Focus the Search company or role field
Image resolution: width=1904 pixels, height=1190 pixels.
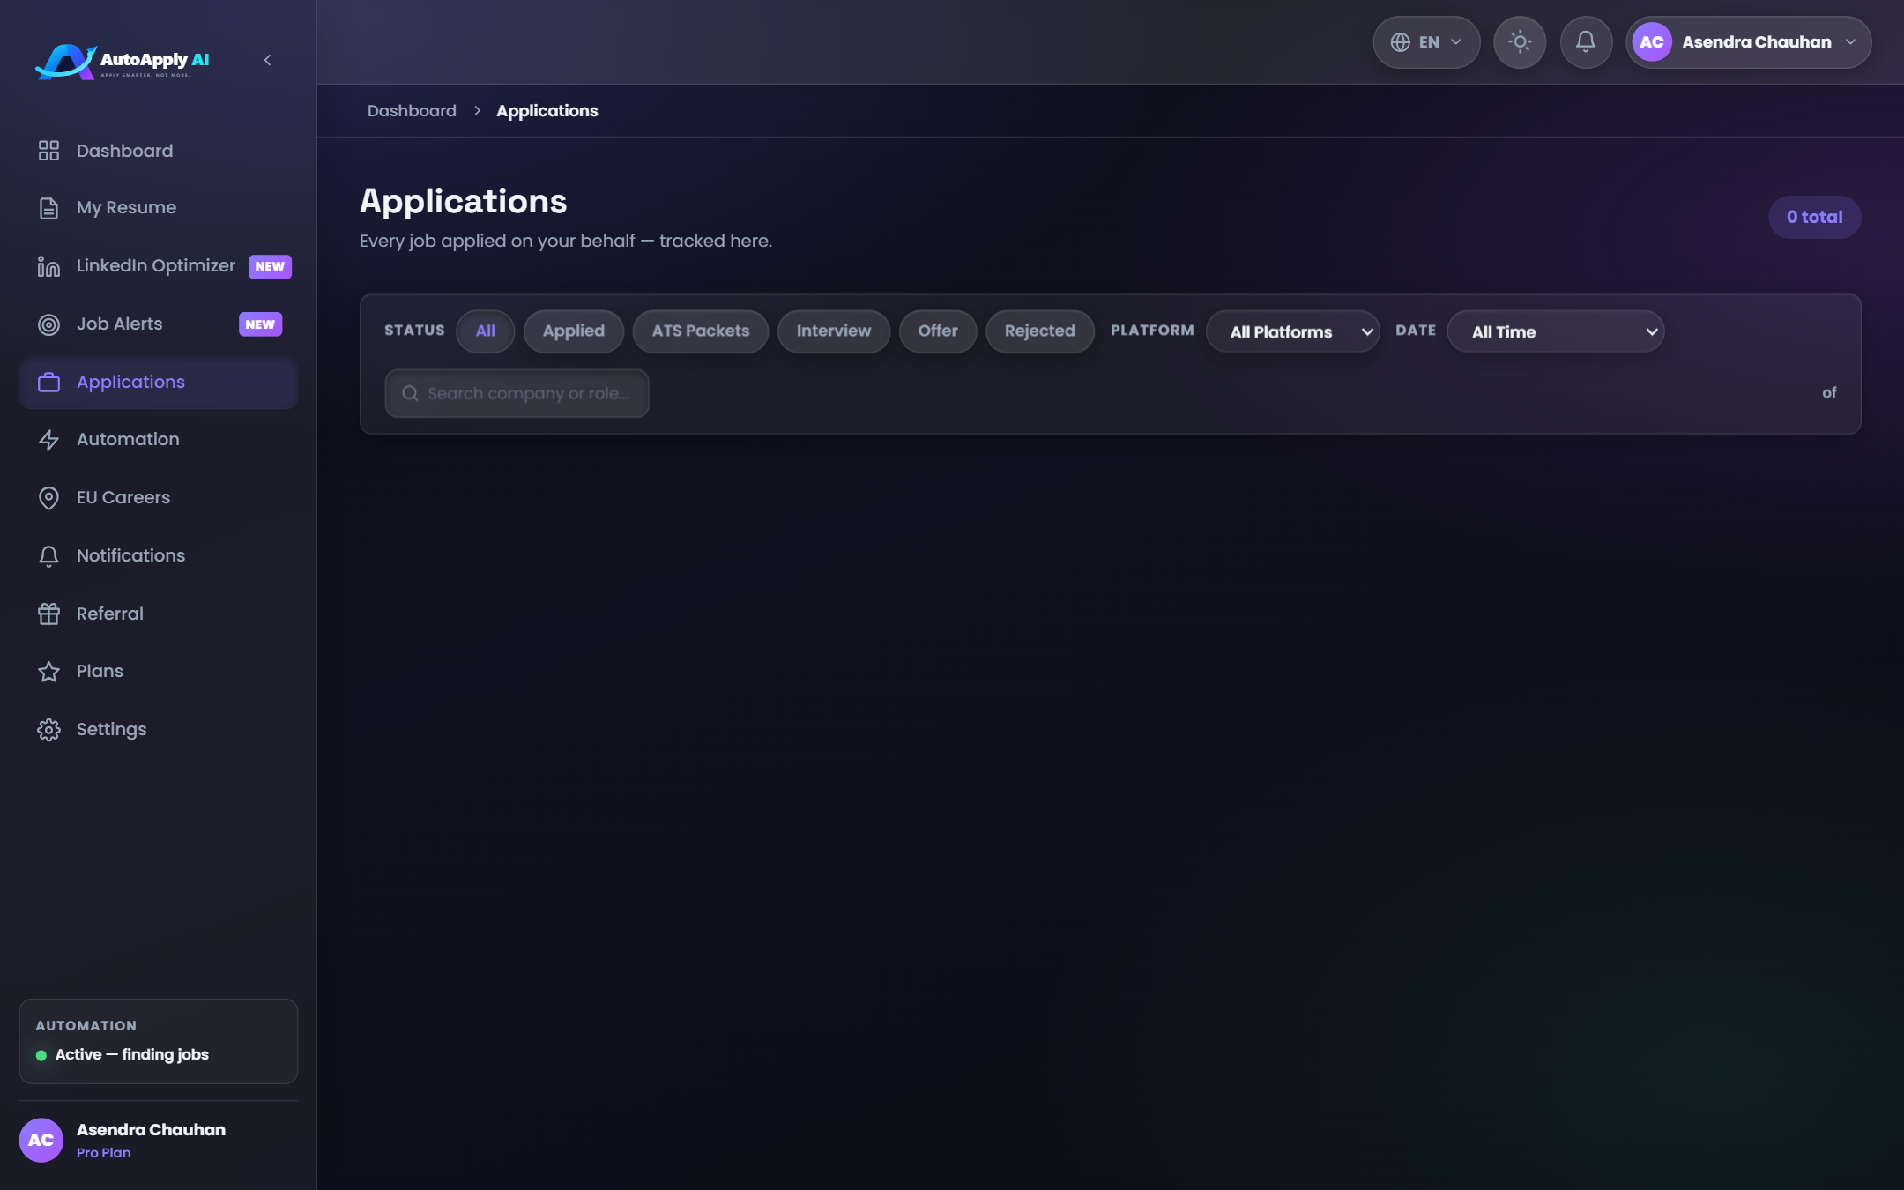(517, 393)
